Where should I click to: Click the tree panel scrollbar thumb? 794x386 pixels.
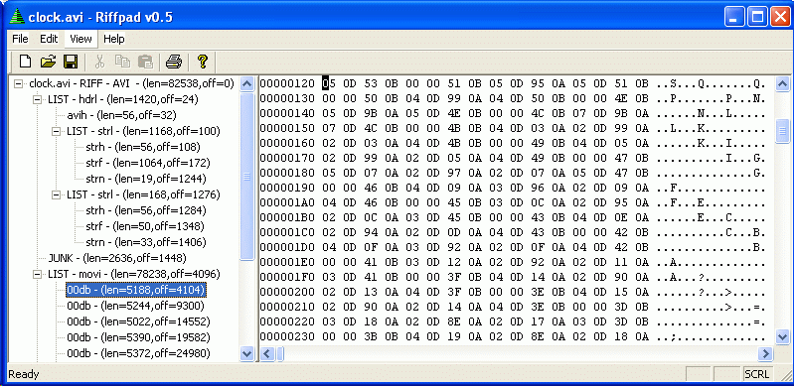pos(247,176)
